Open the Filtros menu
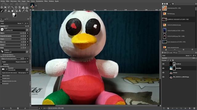This screenshot has height=110, width=197. pos(46,1)
